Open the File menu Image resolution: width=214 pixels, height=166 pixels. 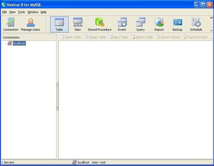[x=4, y=12]
